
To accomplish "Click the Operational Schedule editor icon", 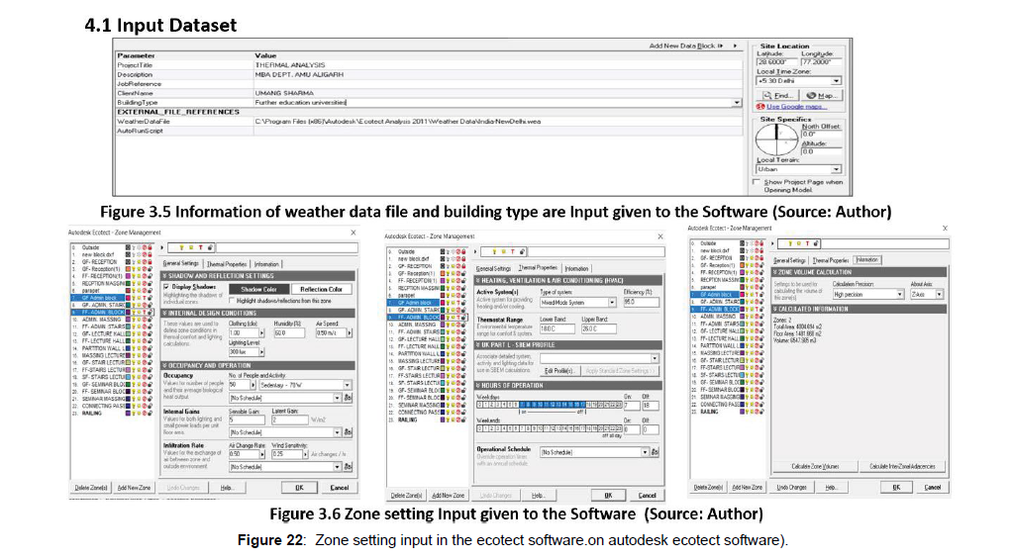I will [656, 452].
